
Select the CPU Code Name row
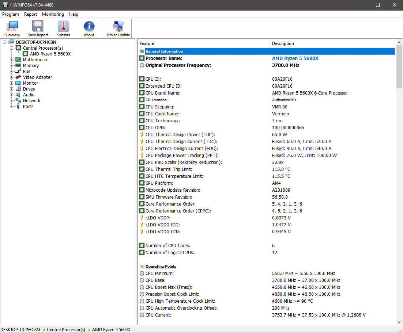267,114
